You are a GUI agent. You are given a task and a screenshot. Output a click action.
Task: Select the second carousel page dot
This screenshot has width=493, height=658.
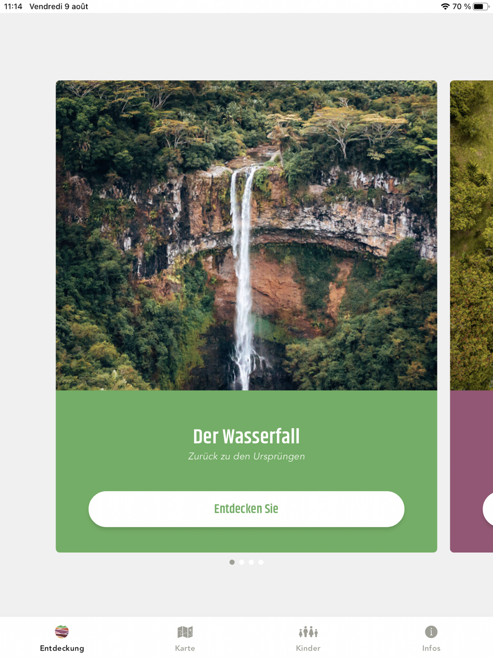[x=242, y=562]
